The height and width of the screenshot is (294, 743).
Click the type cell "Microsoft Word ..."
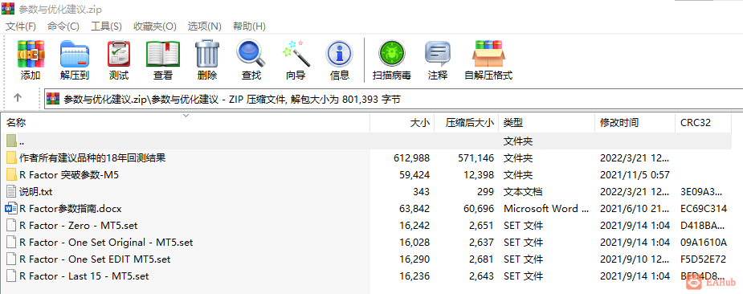546,209
